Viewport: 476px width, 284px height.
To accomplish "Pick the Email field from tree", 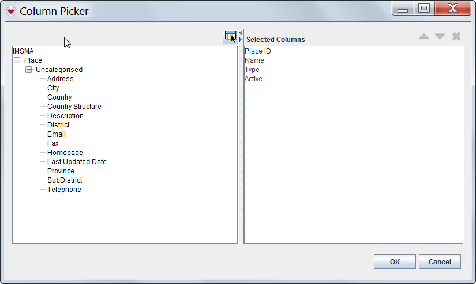I will [x=57, y=134].
